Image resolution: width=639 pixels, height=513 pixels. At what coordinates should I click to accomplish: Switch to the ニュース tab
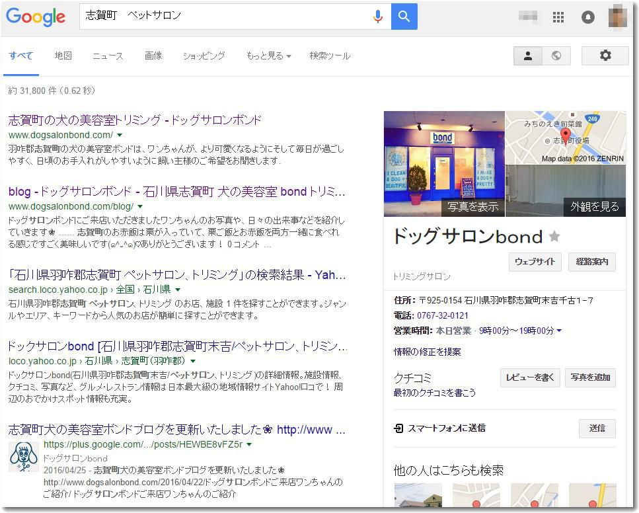108,56
